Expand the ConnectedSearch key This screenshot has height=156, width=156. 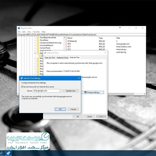35,45
